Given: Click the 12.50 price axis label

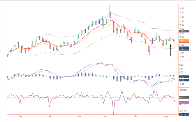Looking at the screenshot, I should 182,57.
